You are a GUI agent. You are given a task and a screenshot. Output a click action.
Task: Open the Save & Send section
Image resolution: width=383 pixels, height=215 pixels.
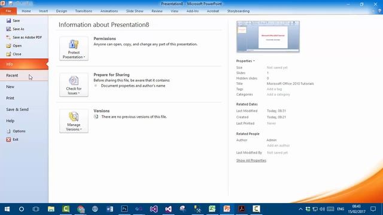24,109
